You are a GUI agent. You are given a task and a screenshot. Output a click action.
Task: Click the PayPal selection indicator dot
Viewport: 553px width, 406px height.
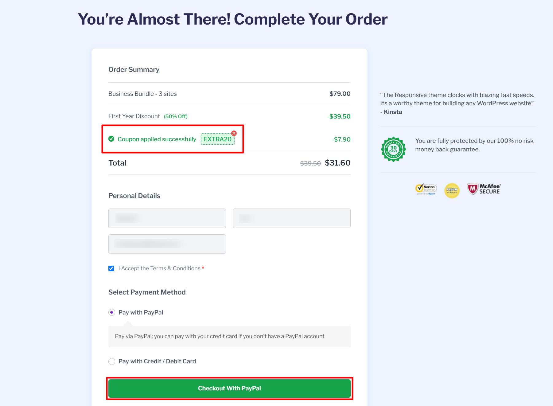coord(112,312)
